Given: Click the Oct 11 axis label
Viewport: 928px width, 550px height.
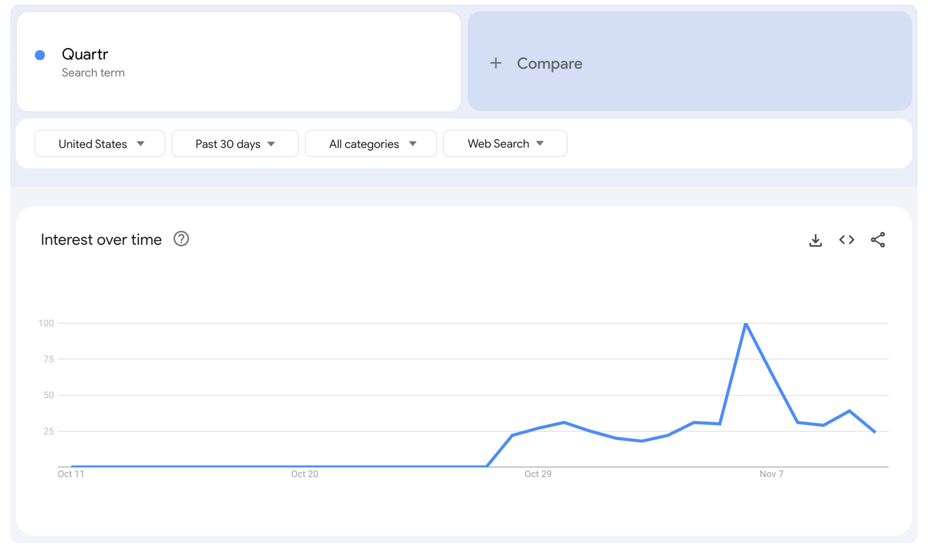Looking at the screenshot, I should click(71, 474).
